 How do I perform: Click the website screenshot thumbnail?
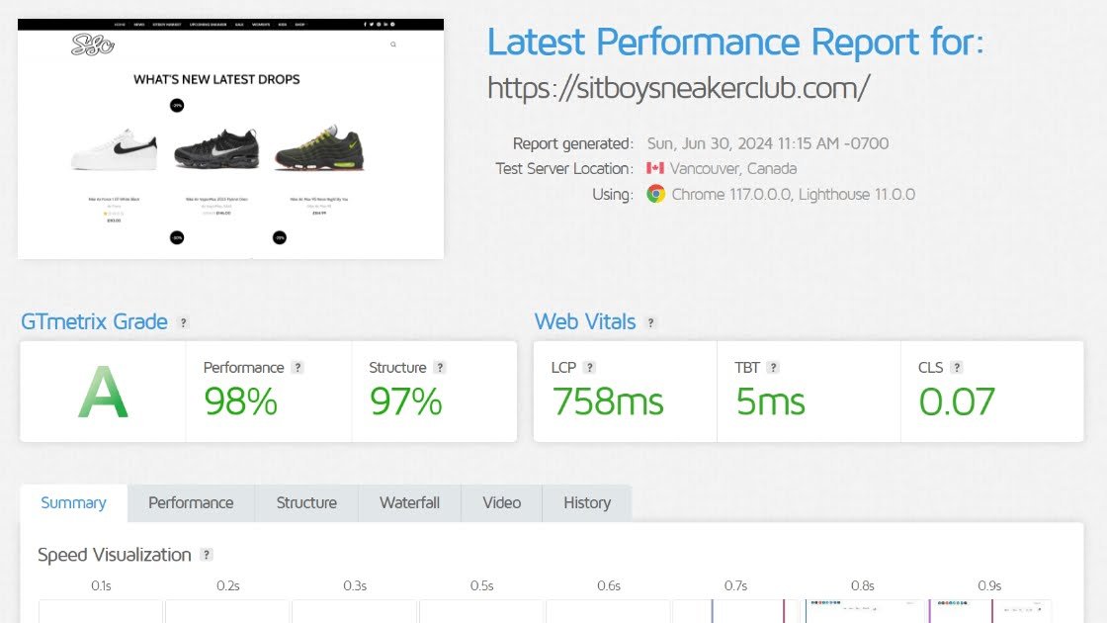click(x=230, y=138)
